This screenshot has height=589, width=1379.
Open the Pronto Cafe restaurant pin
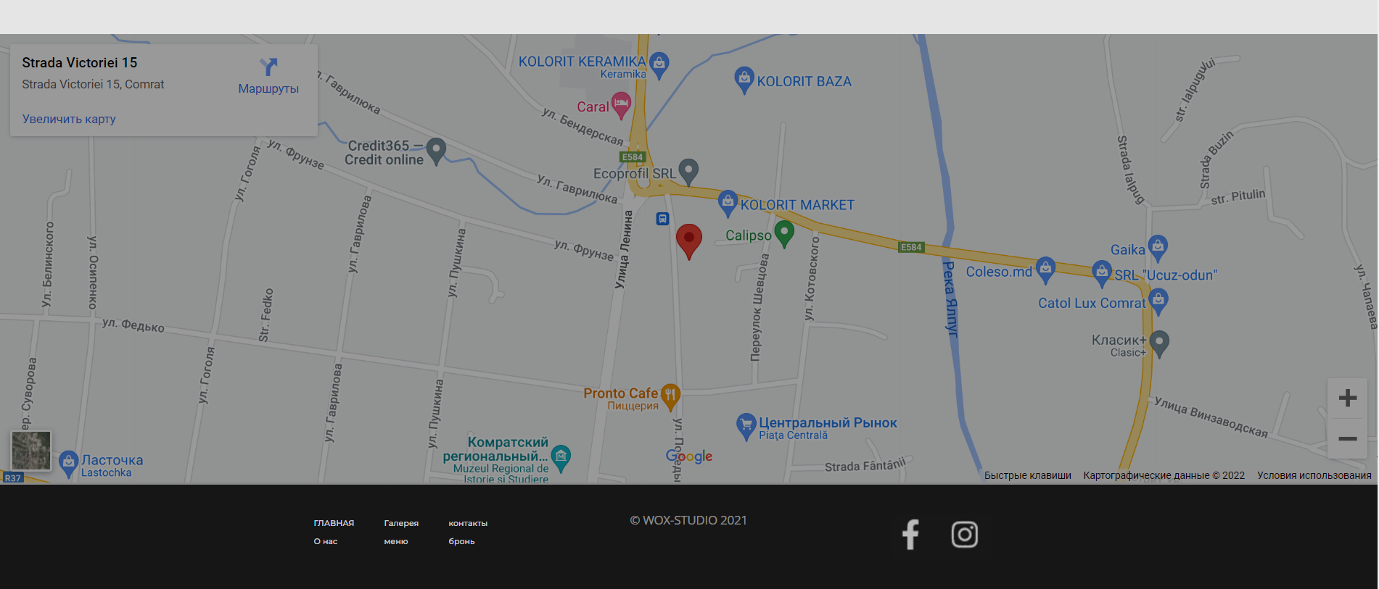click(x=670, y=397)
